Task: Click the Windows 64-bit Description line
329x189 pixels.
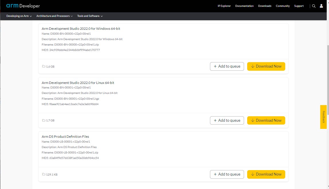Action: coord(82,39)
